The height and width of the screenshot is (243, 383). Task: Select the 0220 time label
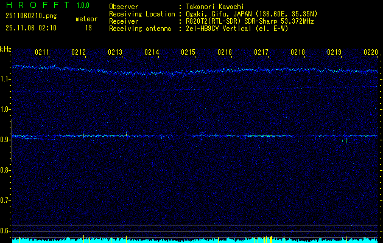(370, 53)
